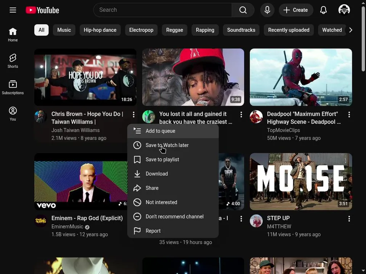Image resolution: width=366 pixels, height=274 pixels.
Task: Visit TopMovieClips channel name
Action: click(283, 130)
